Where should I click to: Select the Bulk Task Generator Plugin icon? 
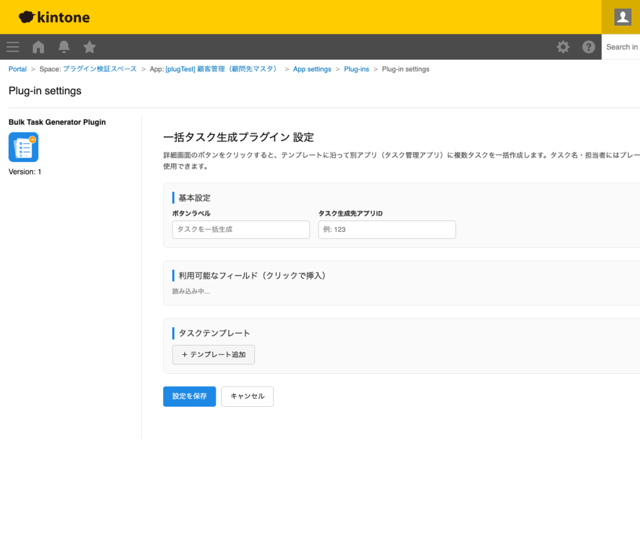point(23,147)
